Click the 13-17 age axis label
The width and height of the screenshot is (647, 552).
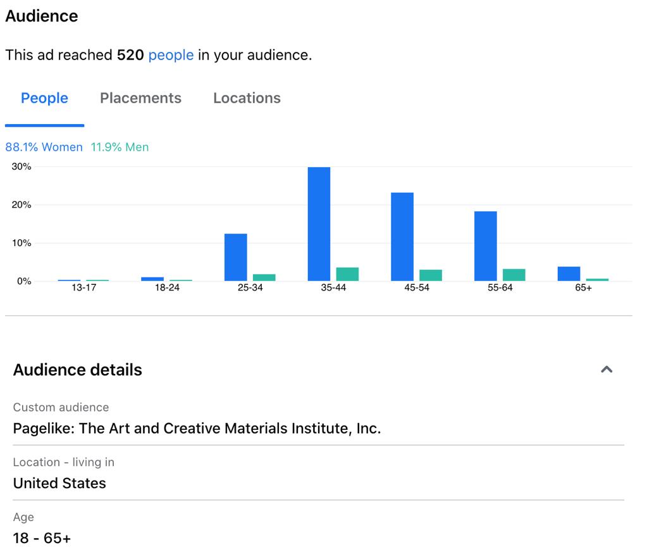coord(83,287)
